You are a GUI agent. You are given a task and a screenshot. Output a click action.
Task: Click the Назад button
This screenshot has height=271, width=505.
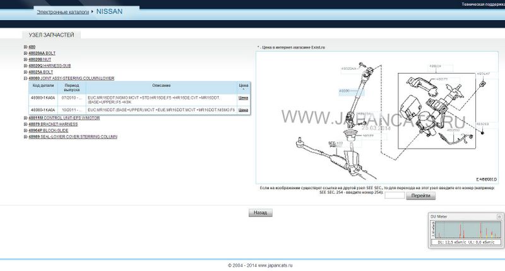260,212
